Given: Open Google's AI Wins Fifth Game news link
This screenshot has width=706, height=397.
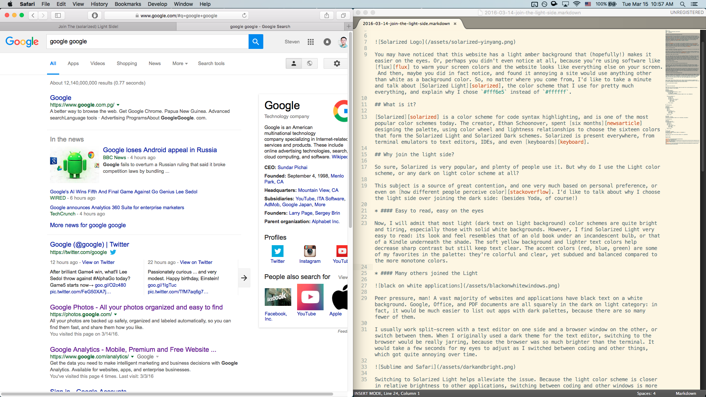Looking at the screenshot, I should tap(124, 192).
